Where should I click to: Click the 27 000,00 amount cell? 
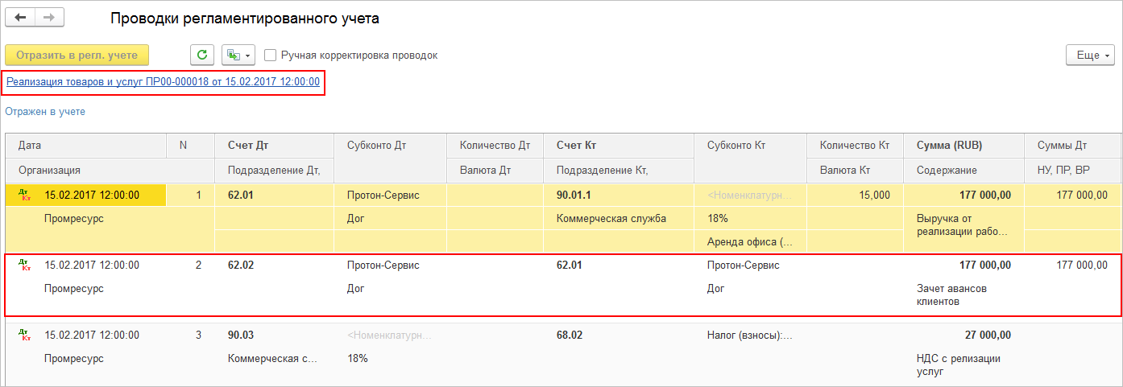click(987, 336)
